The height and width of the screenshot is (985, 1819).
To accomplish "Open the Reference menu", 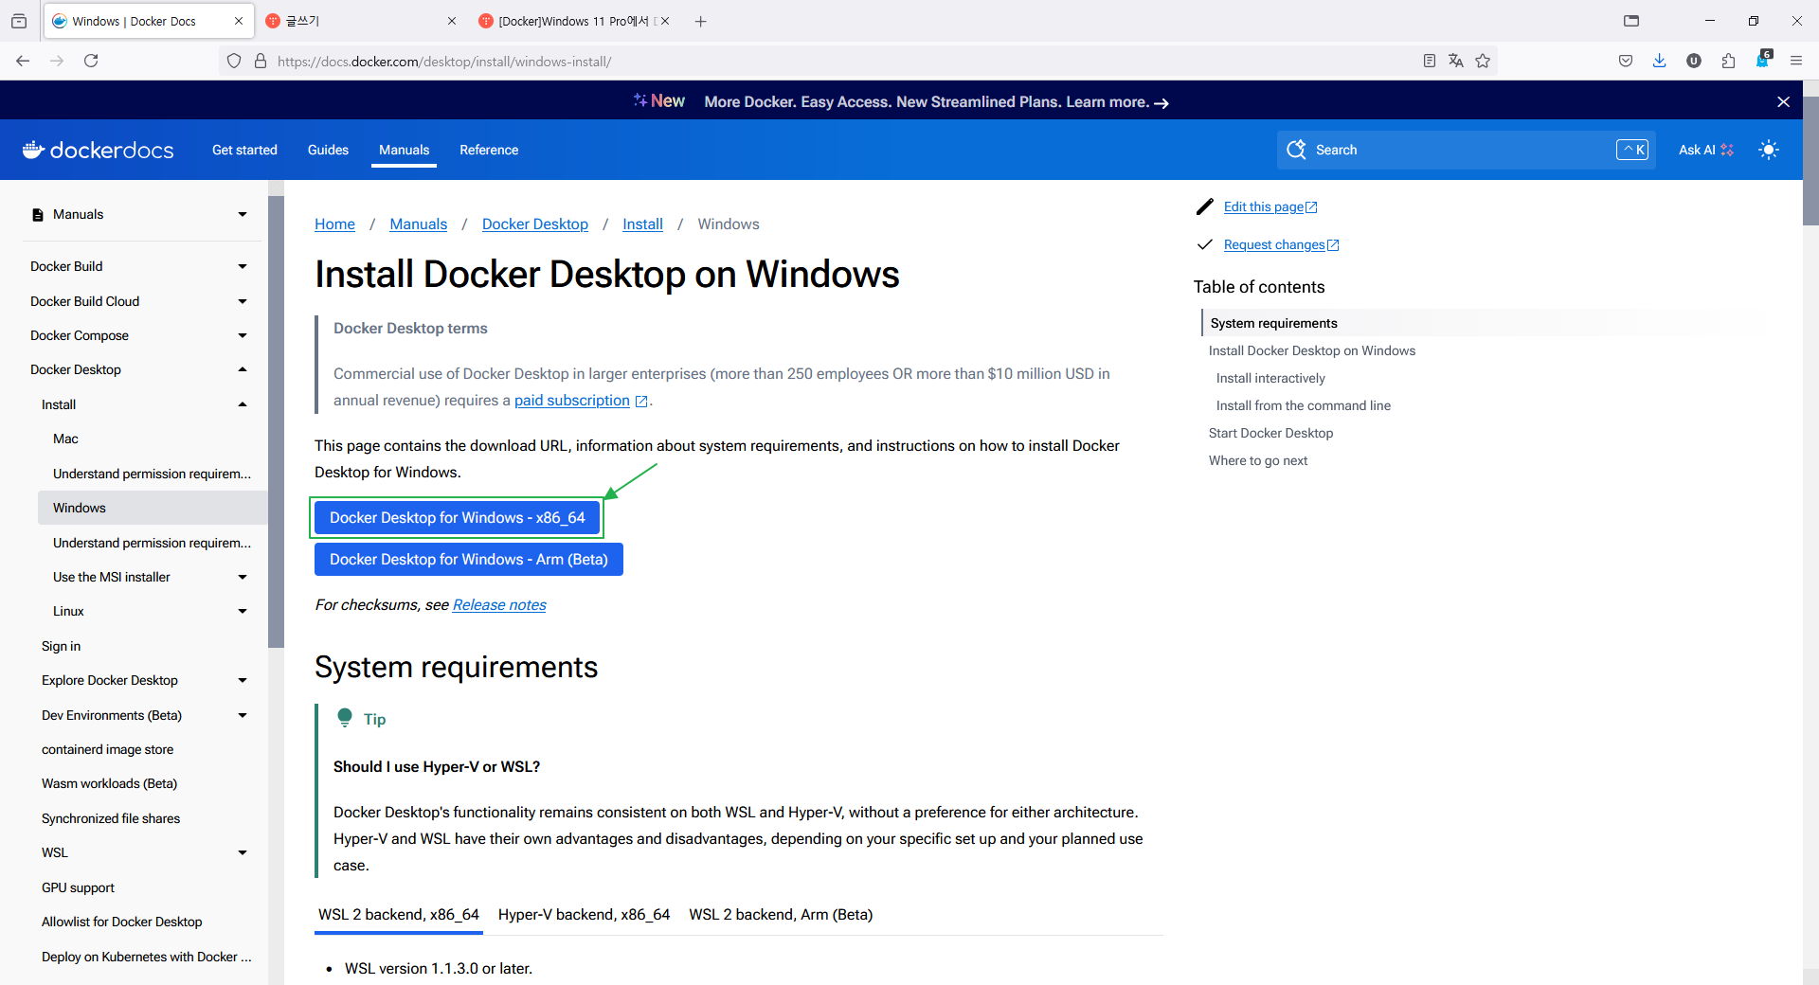I will tap(489, 150).
